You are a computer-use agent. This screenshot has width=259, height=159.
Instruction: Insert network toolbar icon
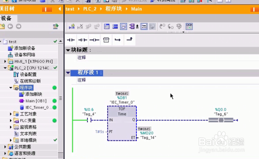pyautogui.click(x=72, y=26)
